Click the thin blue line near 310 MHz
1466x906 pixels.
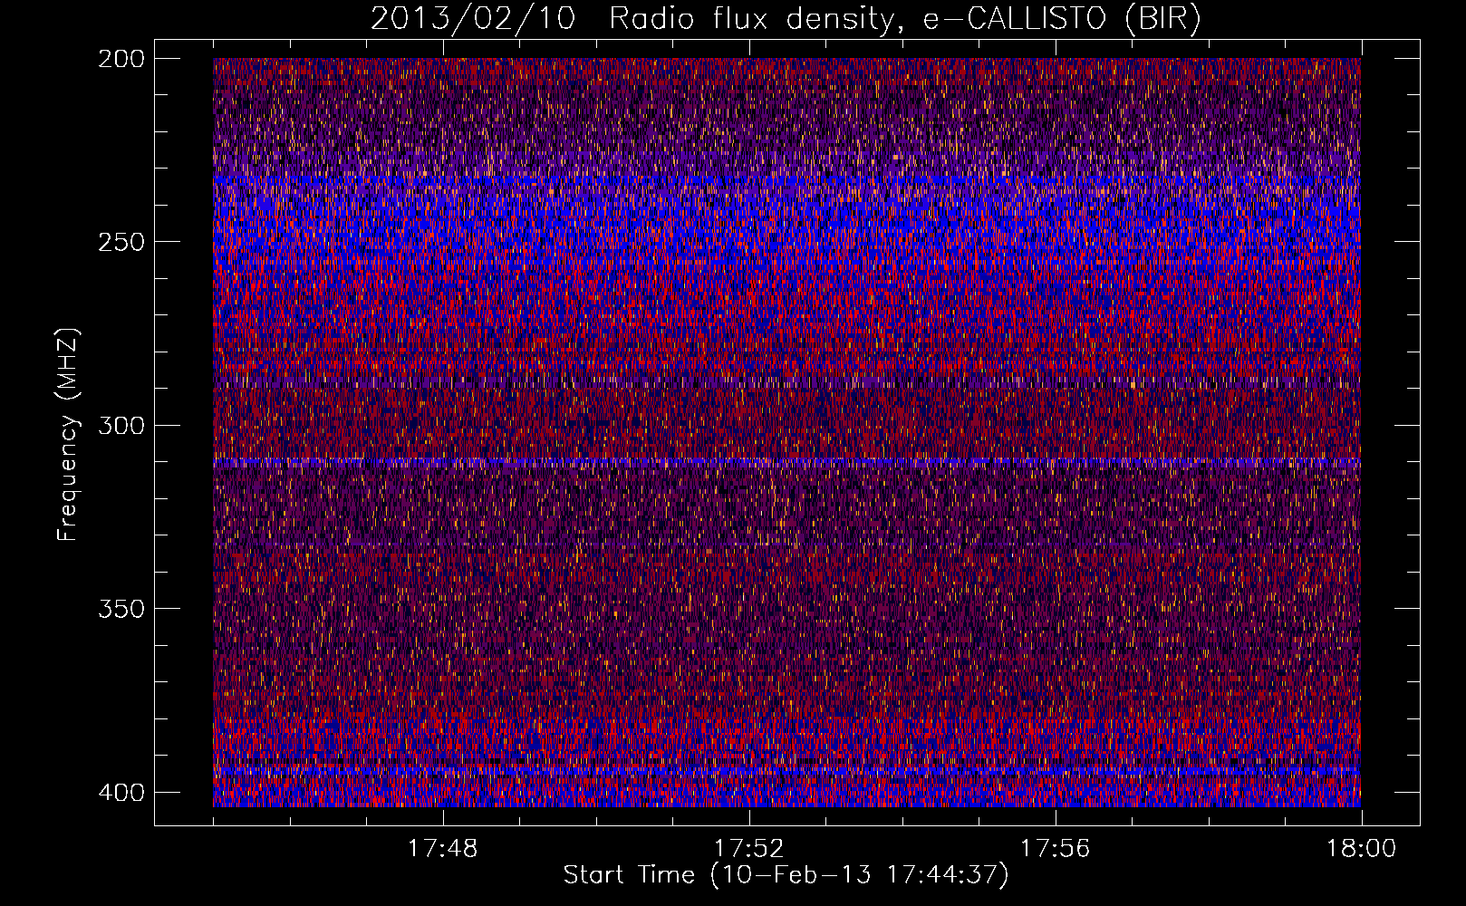[786, 462]
